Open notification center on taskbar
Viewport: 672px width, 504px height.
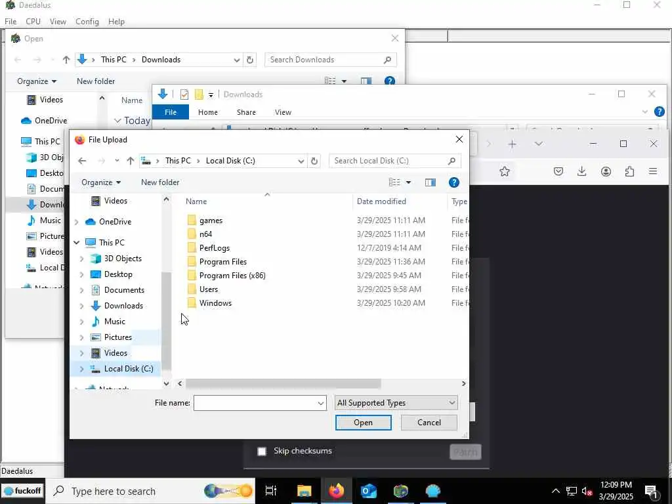tap(652, 492)
